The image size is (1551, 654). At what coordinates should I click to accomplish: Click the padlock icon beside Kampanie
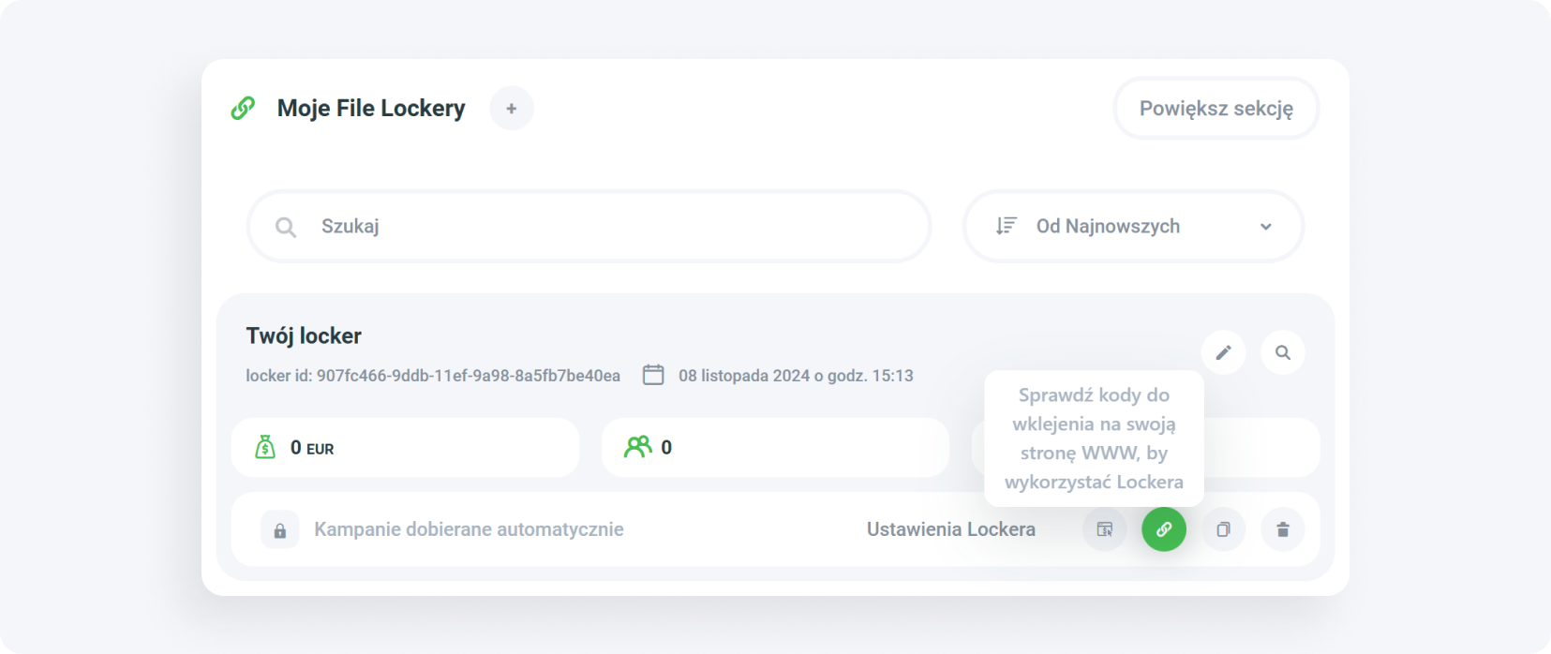279,530
